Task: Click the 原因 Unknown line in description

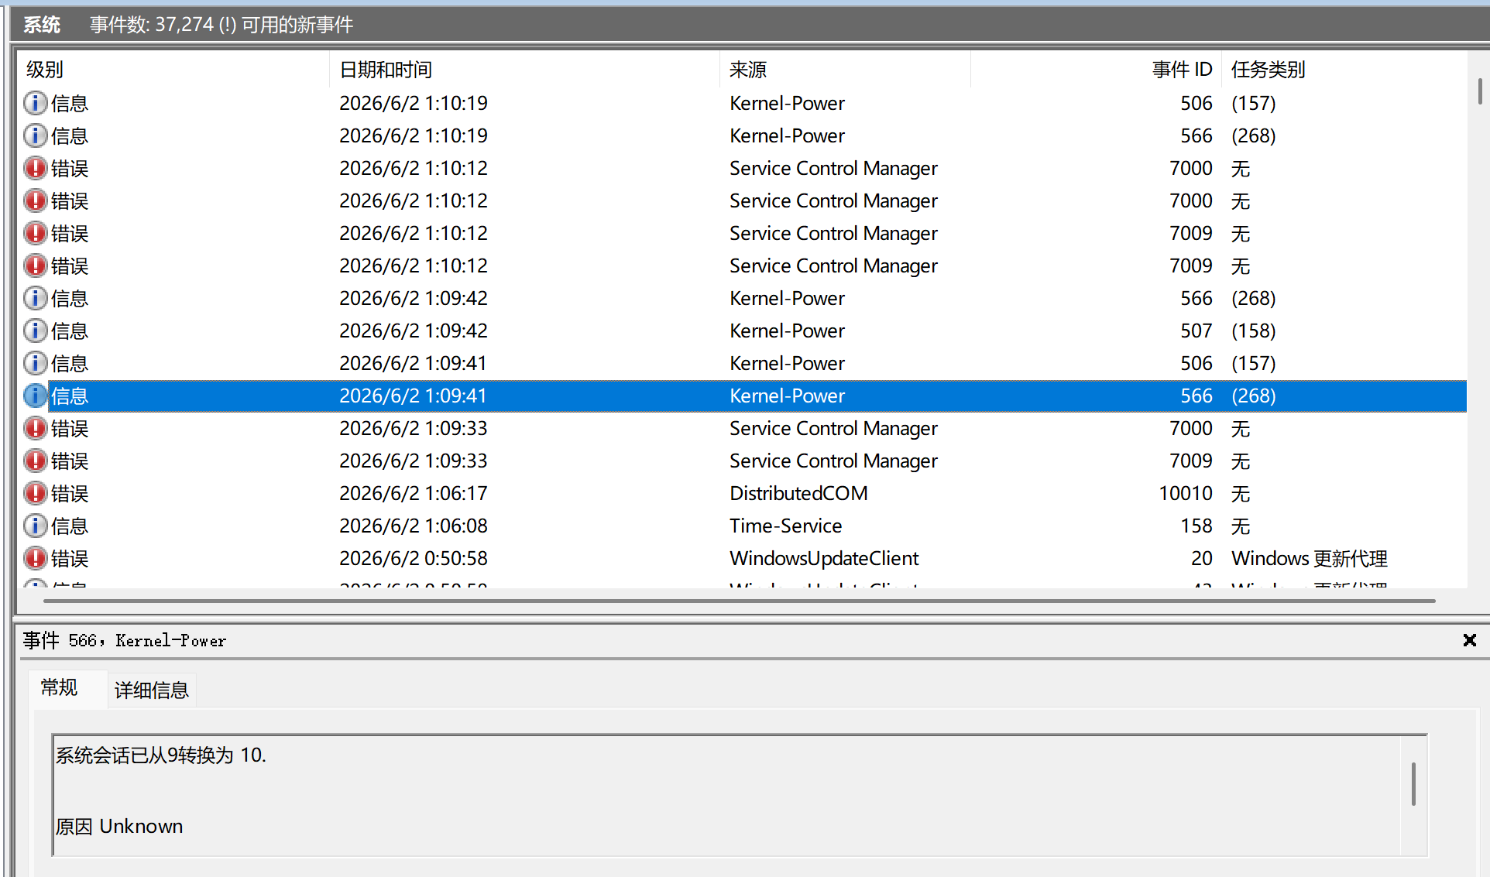Action: (119, 827)
